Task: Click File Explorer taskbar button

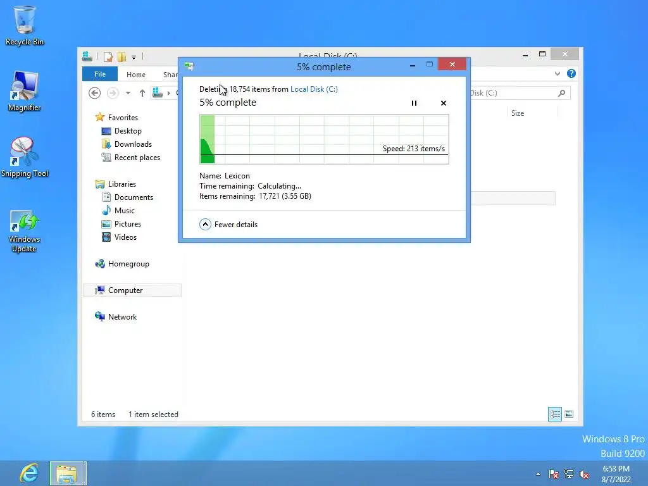Action: tap(68, 473)
